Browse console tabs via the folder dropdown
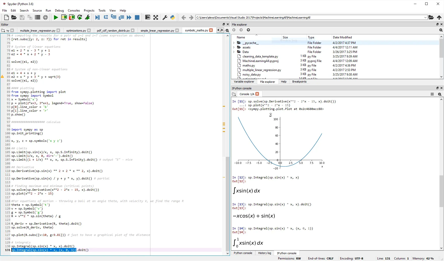Image resolution: width=444 pixels, height=261 pixels. tap(234, 94)
